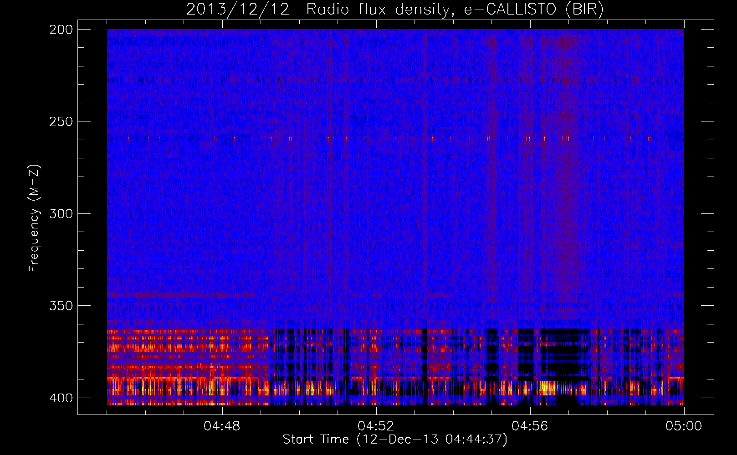Click the plot title '2013/12/12 Radio flux density, e-CALLISTO (BIR)'
The width and height of the screenshot is (737, 455).
[395, 10]
